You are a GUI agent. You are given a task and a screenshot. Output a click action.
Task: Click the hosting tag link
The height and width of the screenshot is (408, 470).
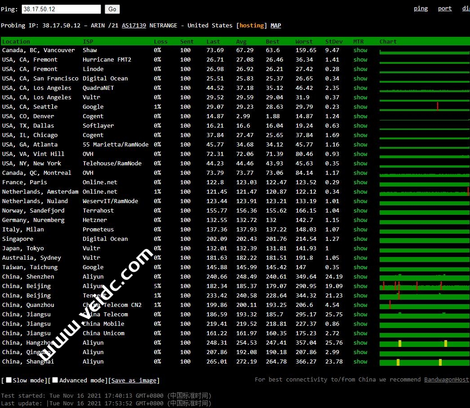(x=252, y=26)
